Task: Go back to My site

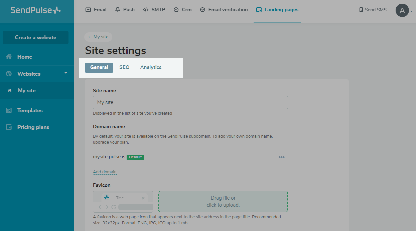Action: (98, 37)
